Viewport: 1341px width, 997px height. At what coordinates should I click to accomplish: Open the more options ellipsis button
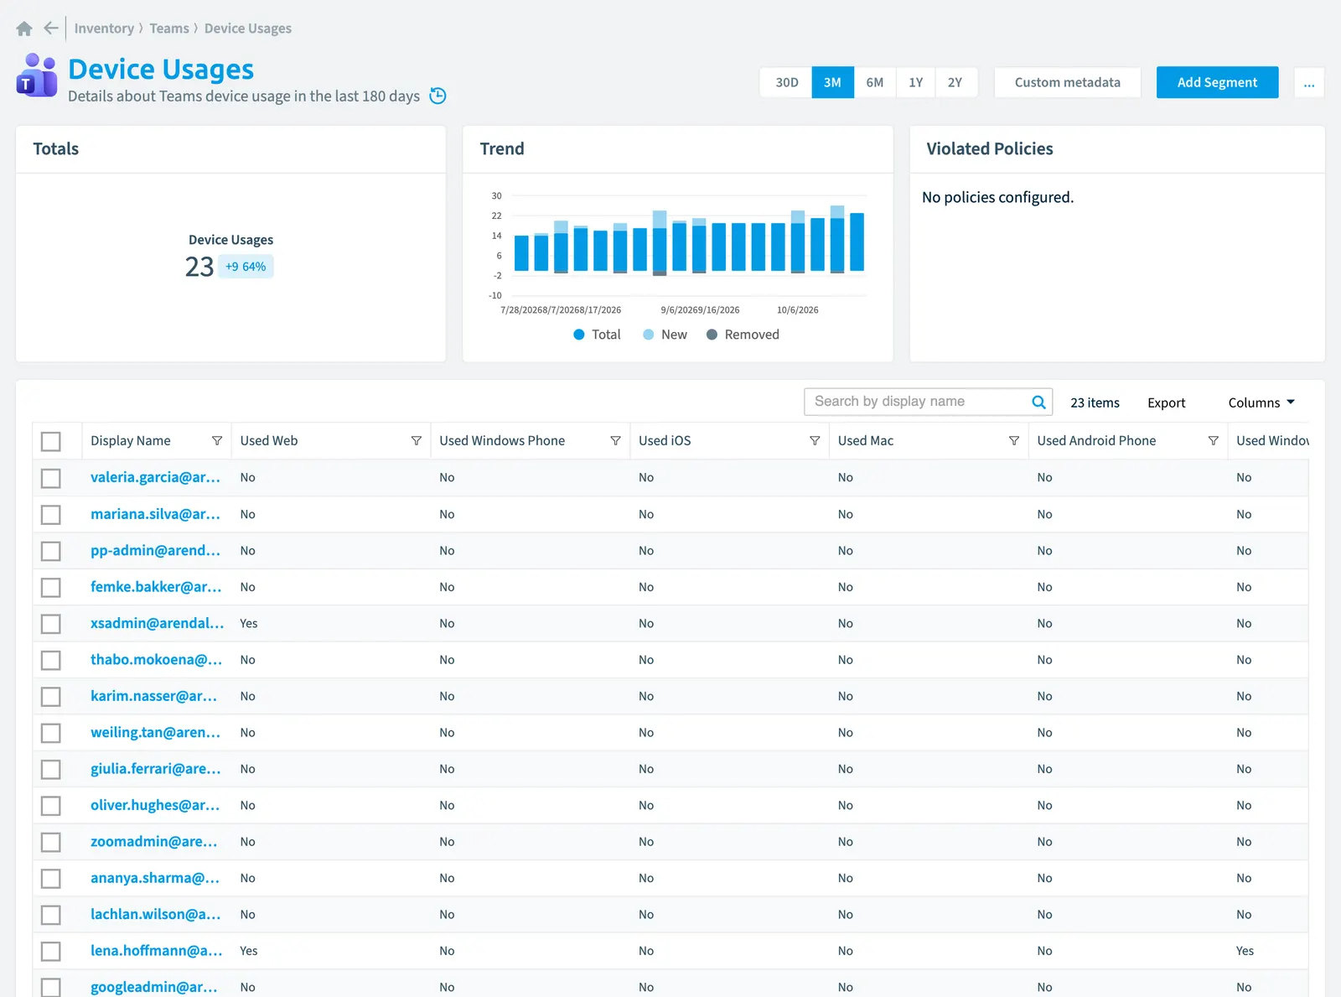point(1309,82)
